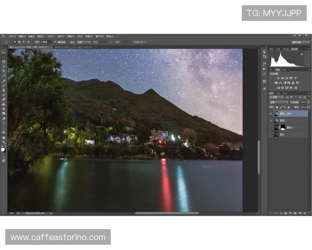Image resolution: width=312 pixels, height=250 pixels.
Task: Toggle visibility of the second layer
Action: click(271, 120)
